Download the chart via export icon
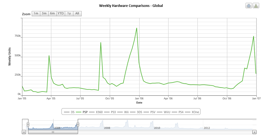262x138 pixels. pyautogui.click(x=256, y=6)
